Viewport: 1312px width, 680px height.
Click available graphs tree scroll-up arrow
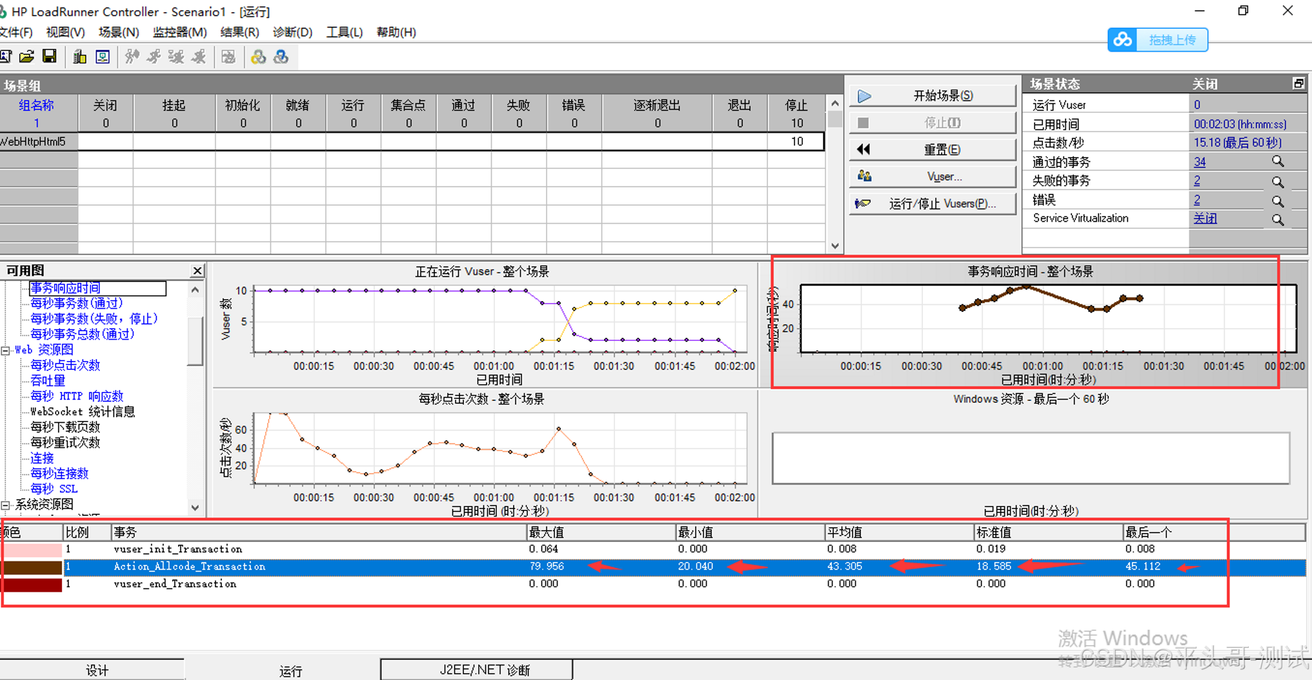195,290
